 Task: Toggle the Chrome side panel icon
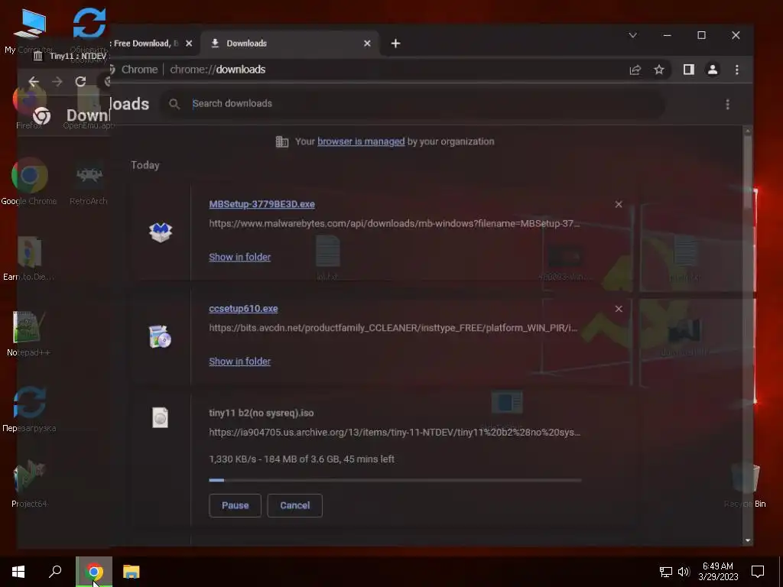[689, 70]
